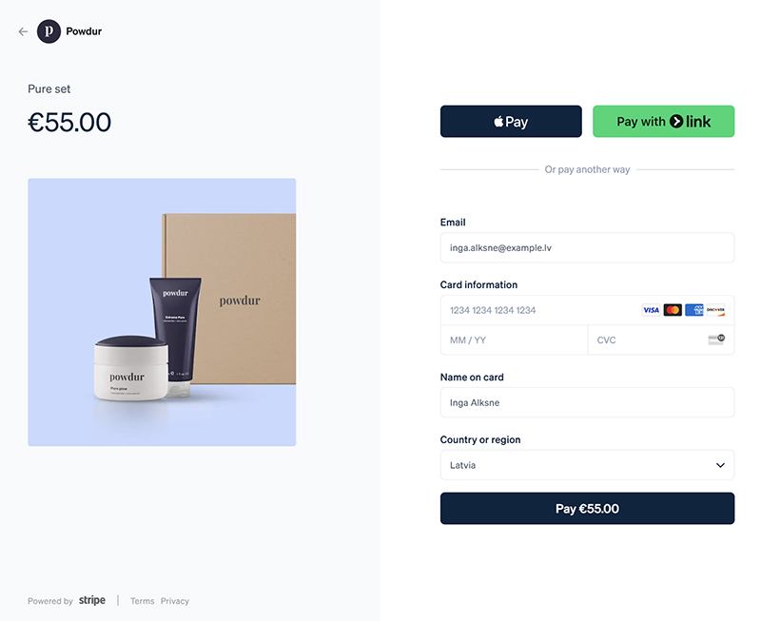Open the Country or region dropdown
The image size is (761, 621).
(x=587, y=465)
